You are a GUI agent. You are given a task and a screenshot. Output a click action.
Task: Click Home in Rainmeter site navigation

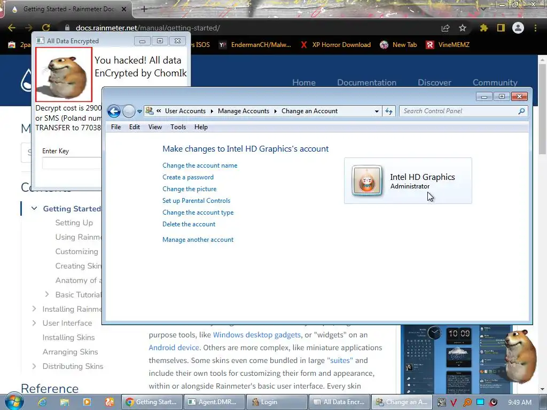(x=304, y=83)
